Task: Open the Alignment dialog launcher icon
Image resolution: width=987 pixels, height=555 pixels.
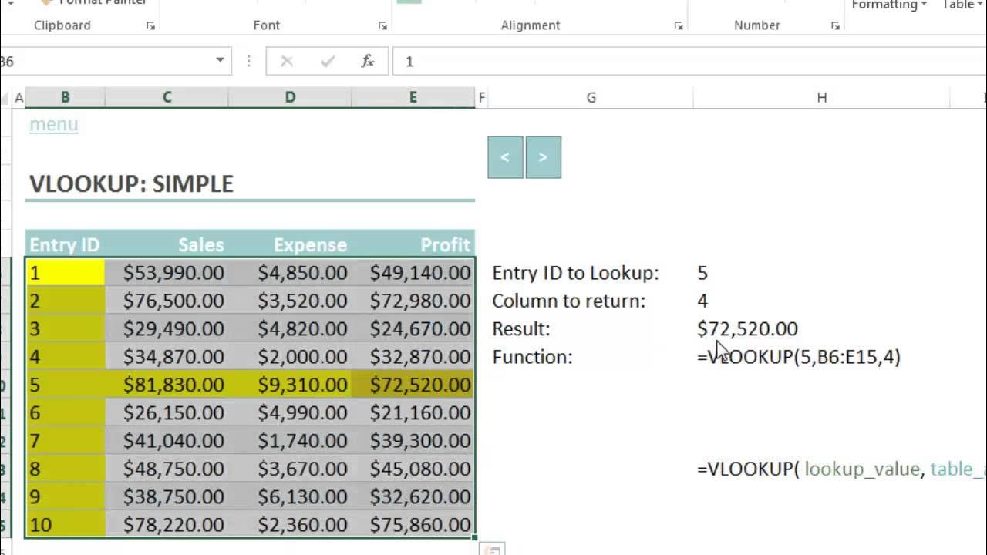Action: tap(679, 25)
